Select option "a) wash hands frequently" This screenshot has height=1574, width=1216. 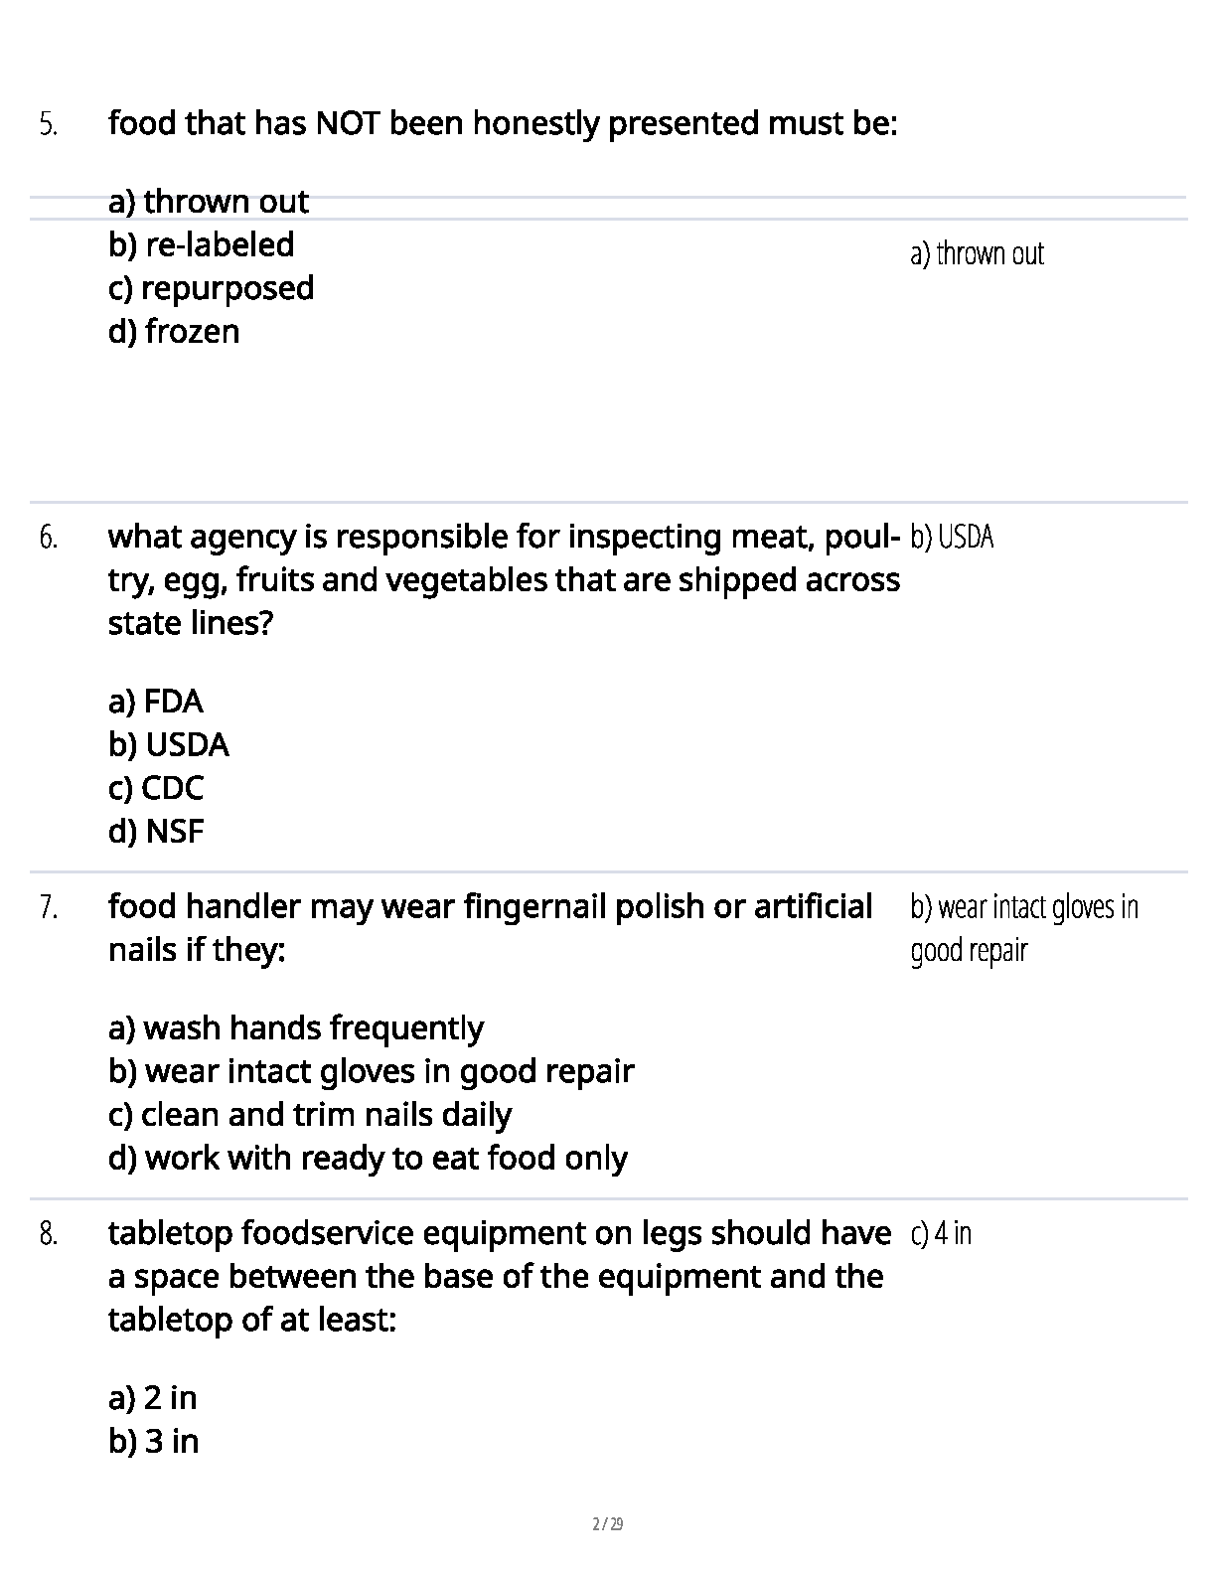(296, 1027)
